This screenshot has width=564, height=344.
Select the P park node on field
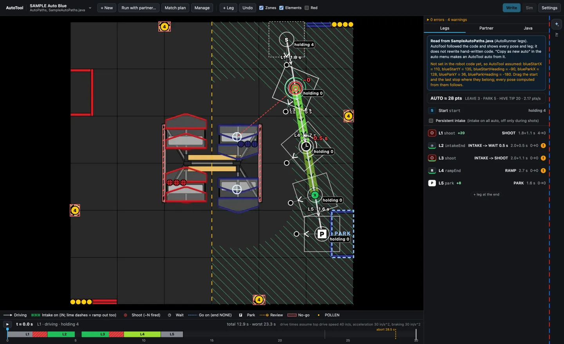tap(322, 234)
